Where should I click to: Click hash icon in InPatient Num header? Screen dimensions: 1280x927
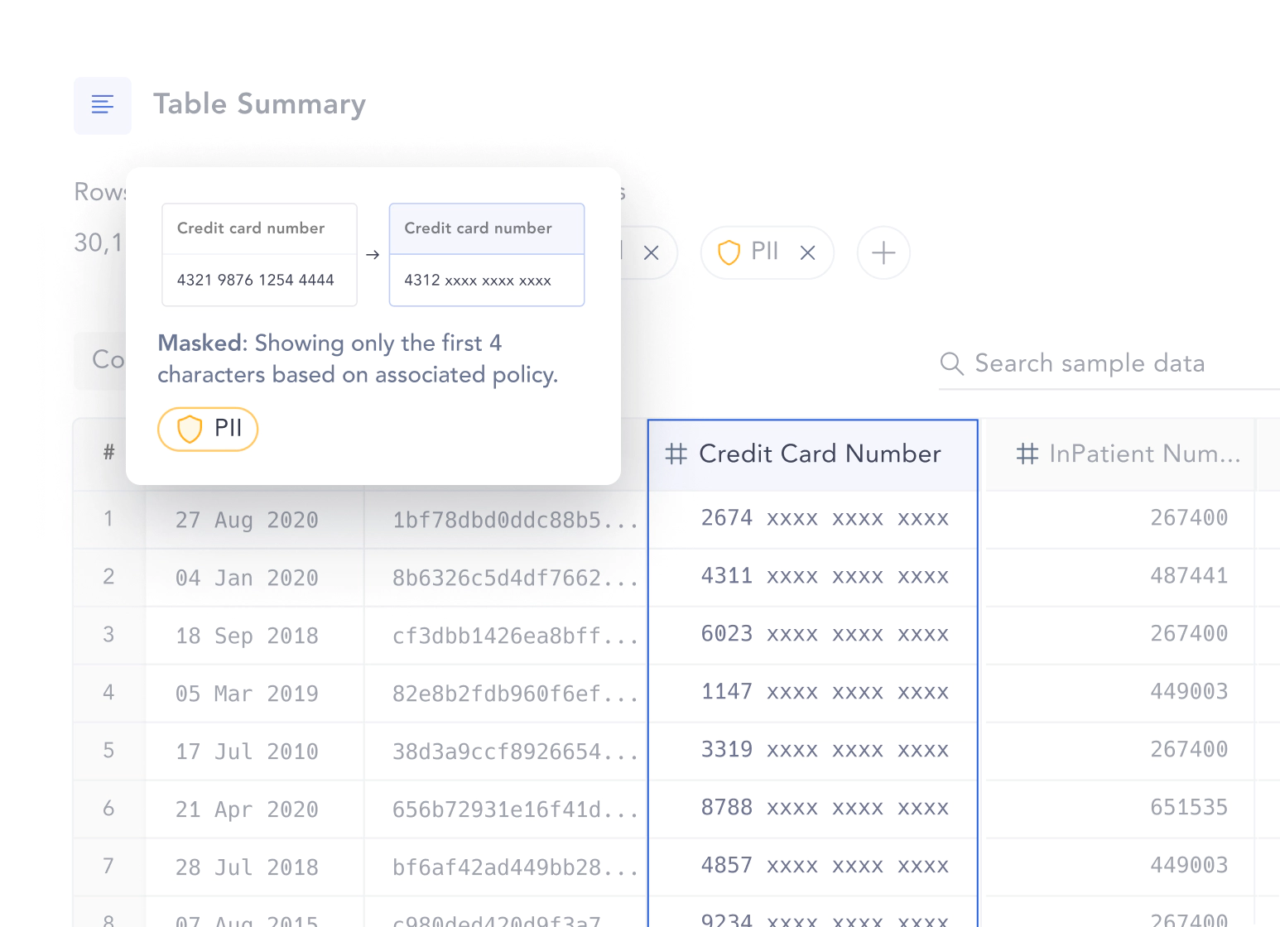click(1027, 454)
